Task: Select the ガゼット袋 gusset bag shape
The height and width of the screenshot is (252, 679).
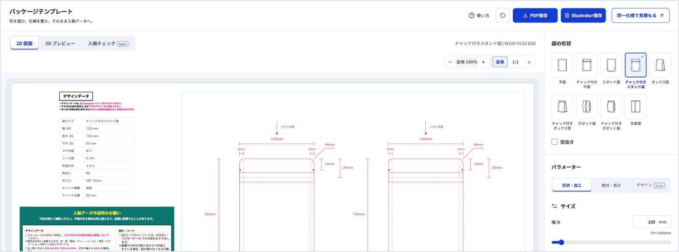Action: point(587,107)
